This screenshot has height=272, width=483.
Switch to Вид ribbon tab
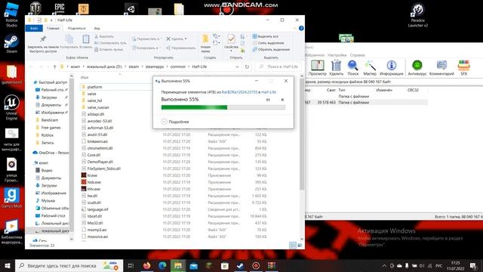97,29
